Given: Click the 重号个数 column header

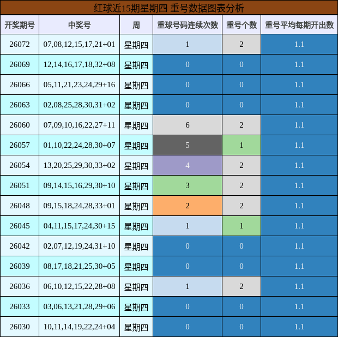Looking at the screenshot, I should pyautogui.click(x=242, y=25).
